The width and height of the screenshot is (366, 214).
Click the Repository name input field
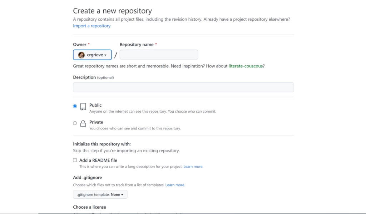(159, 54)
